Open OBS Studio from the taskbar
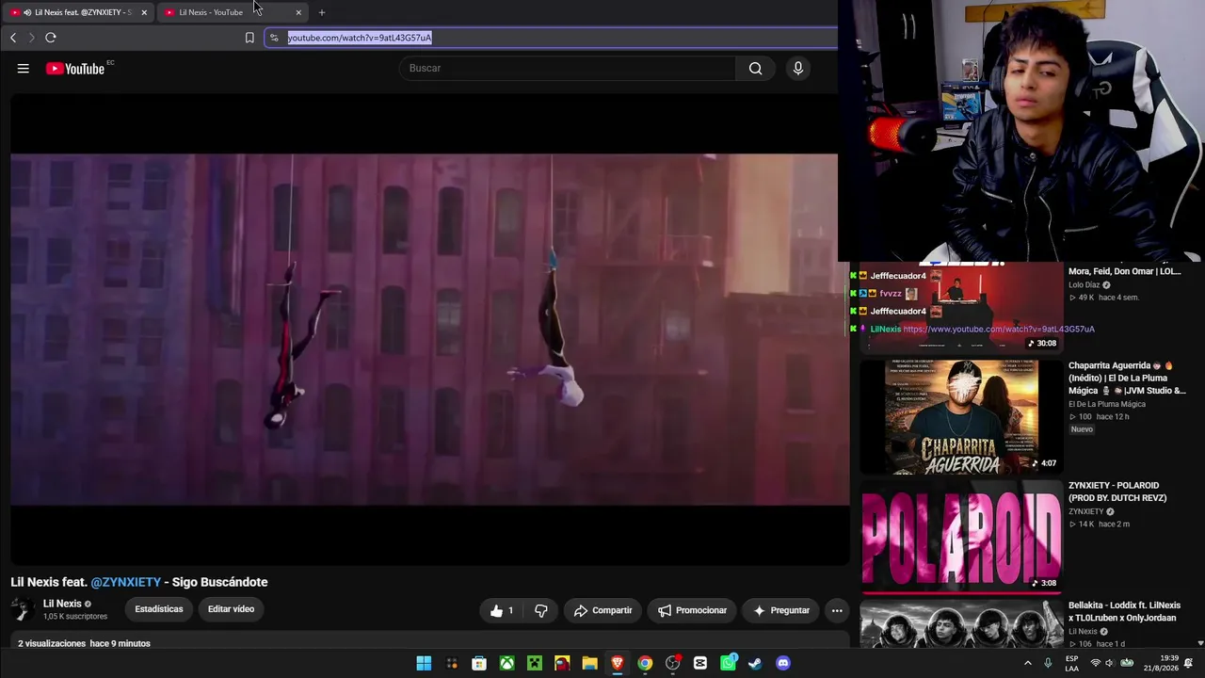 (672, 663)
